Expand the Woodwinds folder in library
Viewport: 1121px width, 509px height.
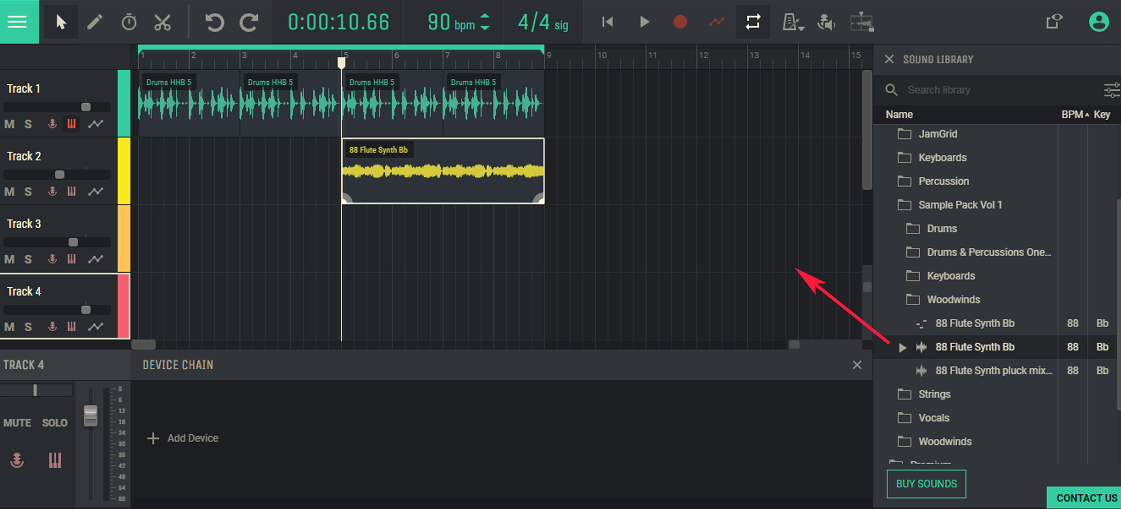944,441
